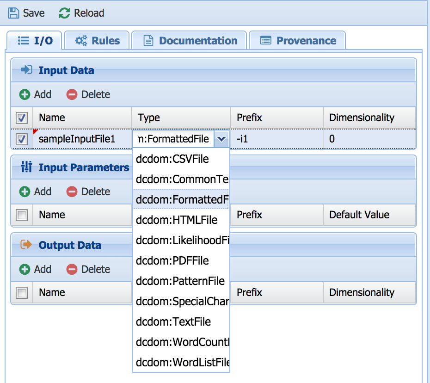Toggle the sampleInputFile1 row checkbox
This screenshot has width=430, height=383.
pos(22,139)
